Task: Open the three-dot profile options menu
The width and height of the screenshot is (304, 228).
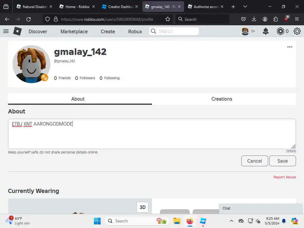Action: pyautogui.click(x=290, y=47)
